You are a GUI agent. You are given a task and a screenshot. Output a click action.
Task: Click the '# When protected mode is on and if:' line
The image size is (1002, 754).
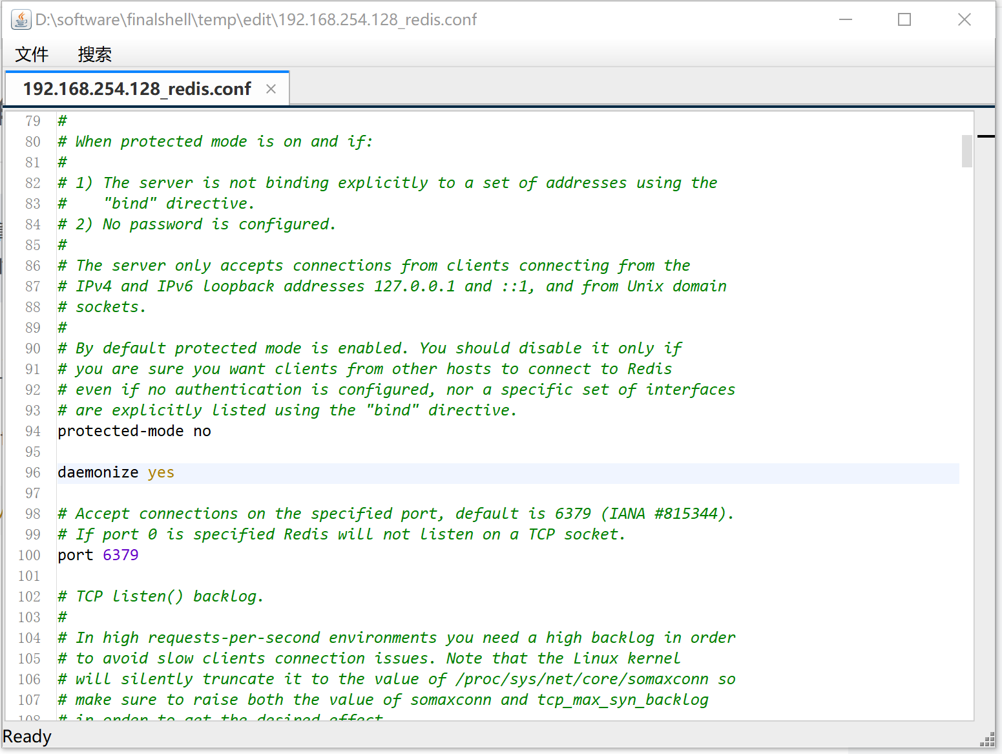pos(216,141)
